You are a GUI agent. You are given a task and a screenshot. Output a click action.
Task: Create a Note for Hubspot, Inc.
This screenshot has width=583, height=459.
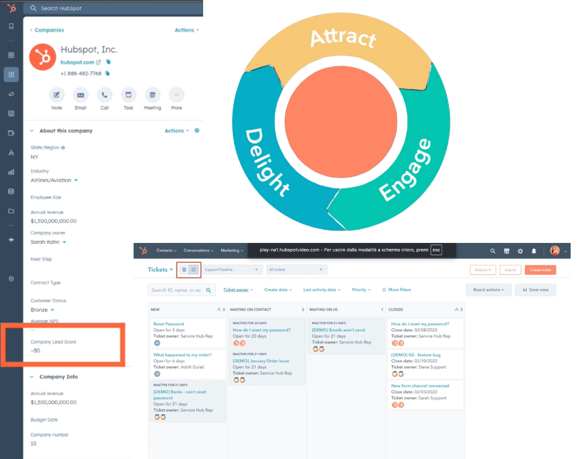57,95
